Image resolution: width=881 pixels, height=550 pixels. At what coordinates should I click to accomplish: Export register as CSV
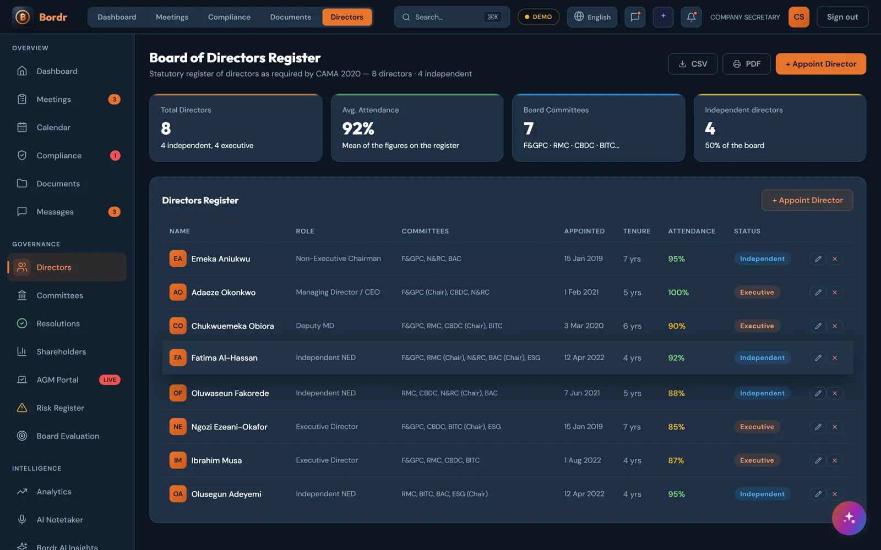point(693,64)
